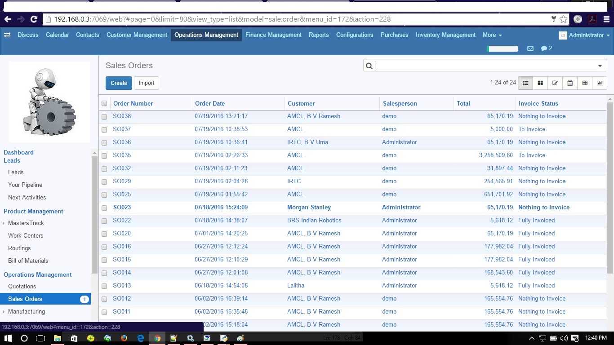Screen dimensions: 614x345
Task: Expand the search options dropdown arrow
Action: click(600, 66)
